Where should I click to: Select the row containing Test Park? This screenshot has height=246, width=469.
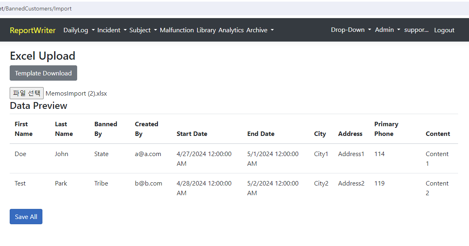[x=162, y=188]
